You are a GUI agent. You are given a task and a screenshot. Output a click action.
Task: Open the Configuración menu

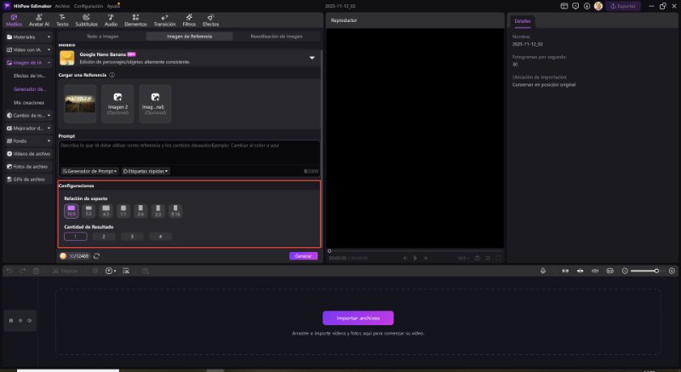click(x=88, y=5)
